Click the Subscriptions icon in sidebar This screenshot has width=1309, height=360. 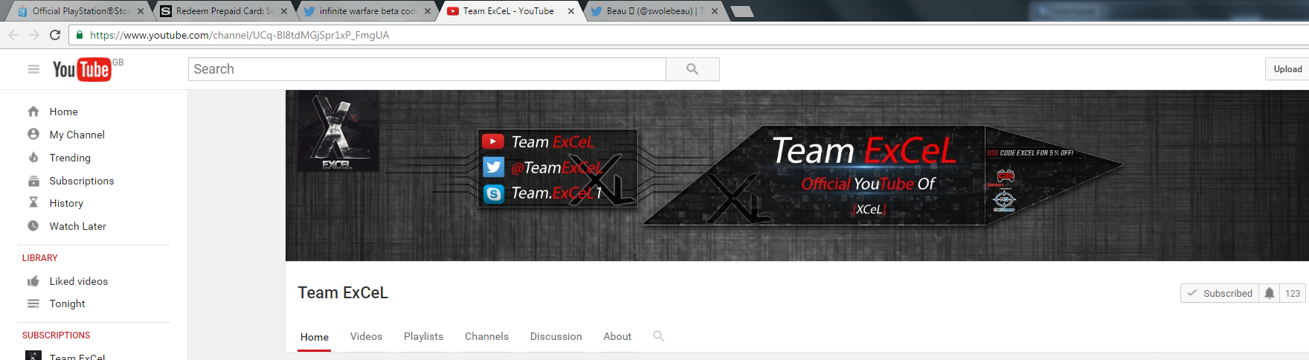(33, 181)
